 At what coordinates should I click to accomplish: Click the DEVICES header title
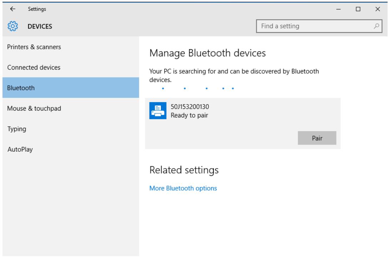40,26
